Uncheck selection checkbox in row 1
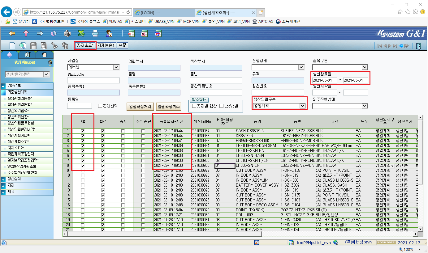Image resolution: width=428 pixels, height=253 pixels. click(82, 131)
